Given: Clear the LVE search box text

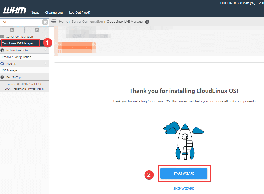Looking at the screenshot, I should click(45, 22).
